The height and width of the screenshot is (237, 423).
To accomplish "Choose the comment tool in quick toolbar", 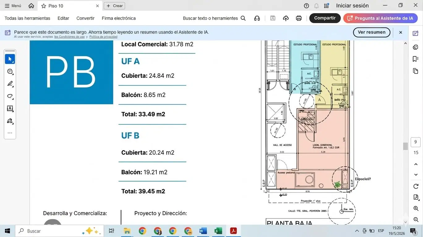I will (10, 71).
